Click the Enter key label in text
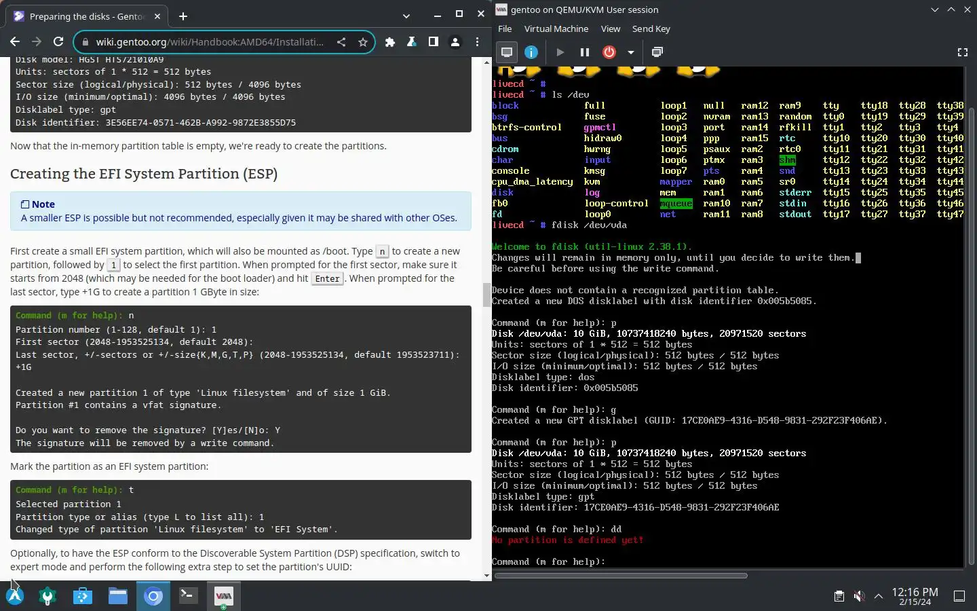The height and width of the screenshot is (611, 977). (328, 278)
